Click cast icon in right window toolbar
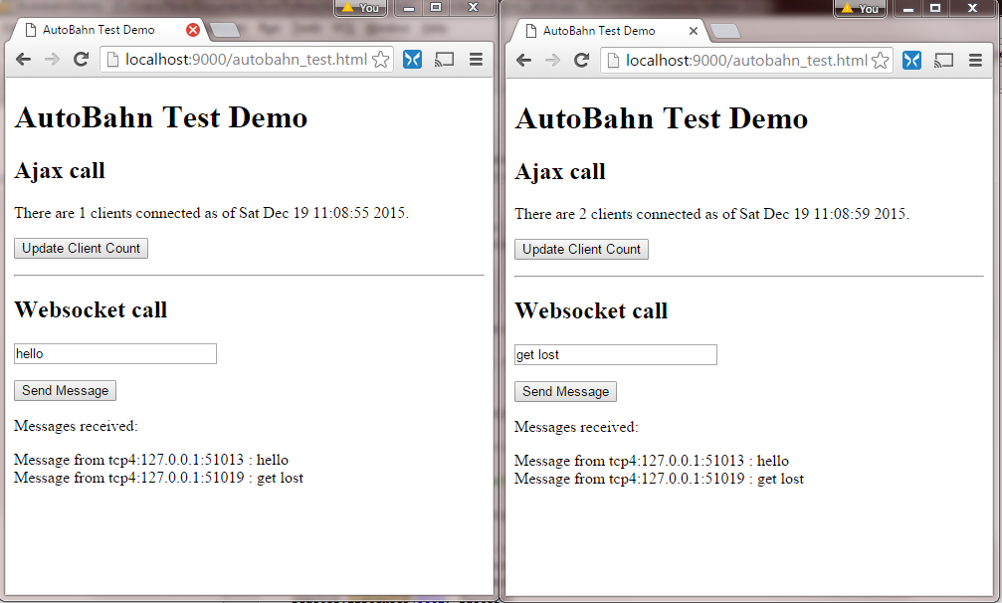1002x603 pixels. (x=944, y=61)
